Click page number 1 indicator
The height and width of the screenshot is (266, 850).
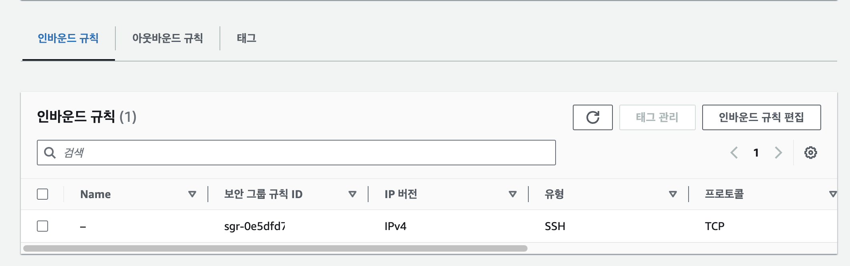pyautogui.click(x=756, y=153)
